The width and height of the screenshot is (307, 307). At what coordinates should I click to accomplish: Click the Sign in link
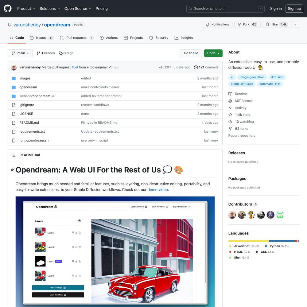point(276,8)
